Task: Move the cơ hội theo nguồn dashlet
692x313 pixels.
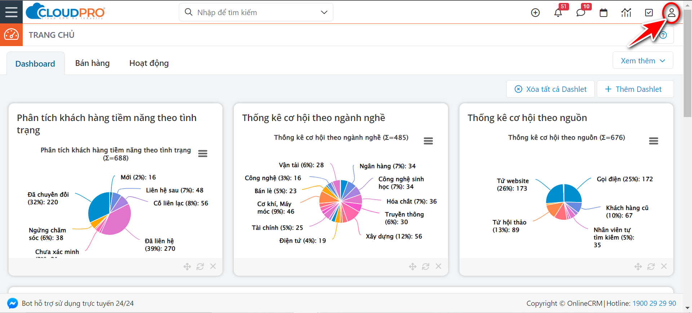Action: click(x=638, y=267)
